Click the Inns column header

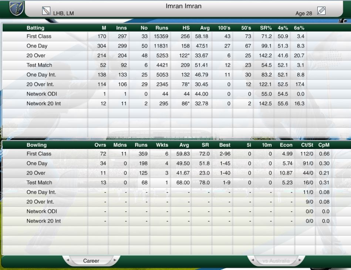point(121,28)
